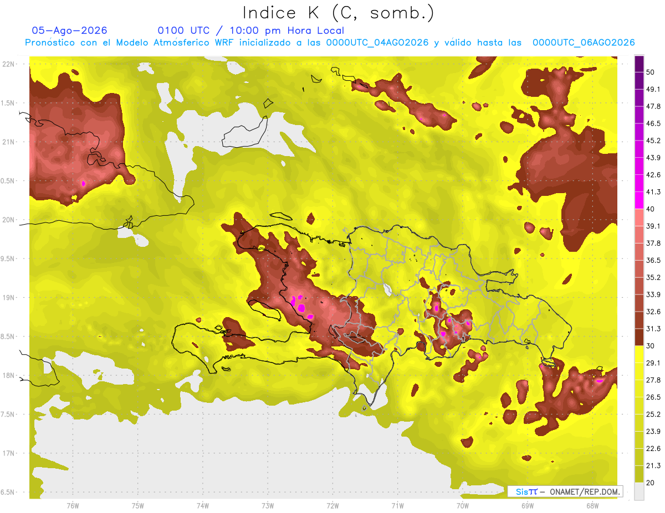Pick the magenta swatch between 40 and 41.3
The image size is (665, 513).
tap(639, 200)
